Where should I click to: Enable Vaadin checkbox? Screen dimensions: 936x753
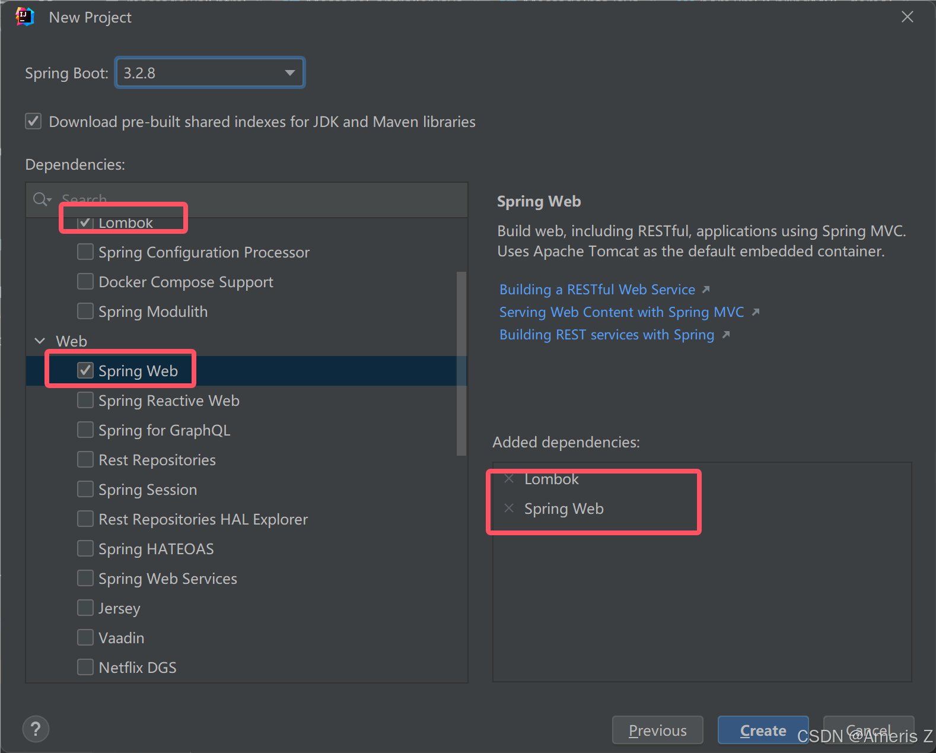[x=85, y=637]
